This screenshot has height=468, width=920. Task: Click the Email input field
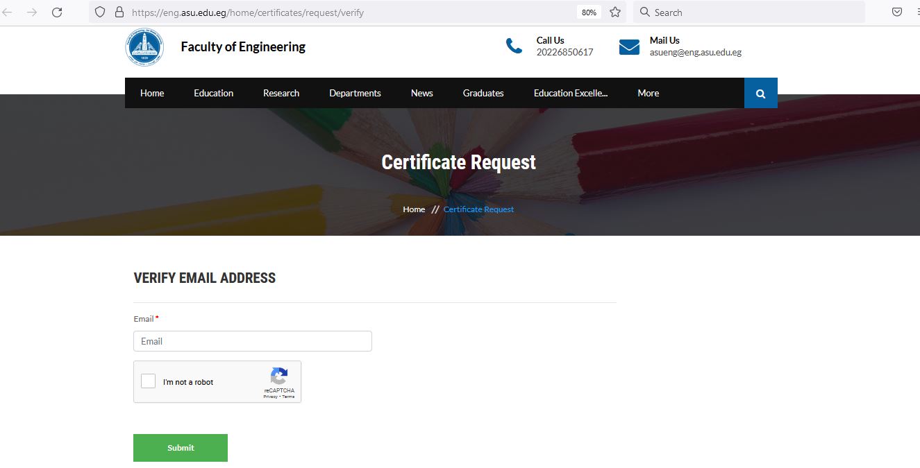[x=253, y=341]
